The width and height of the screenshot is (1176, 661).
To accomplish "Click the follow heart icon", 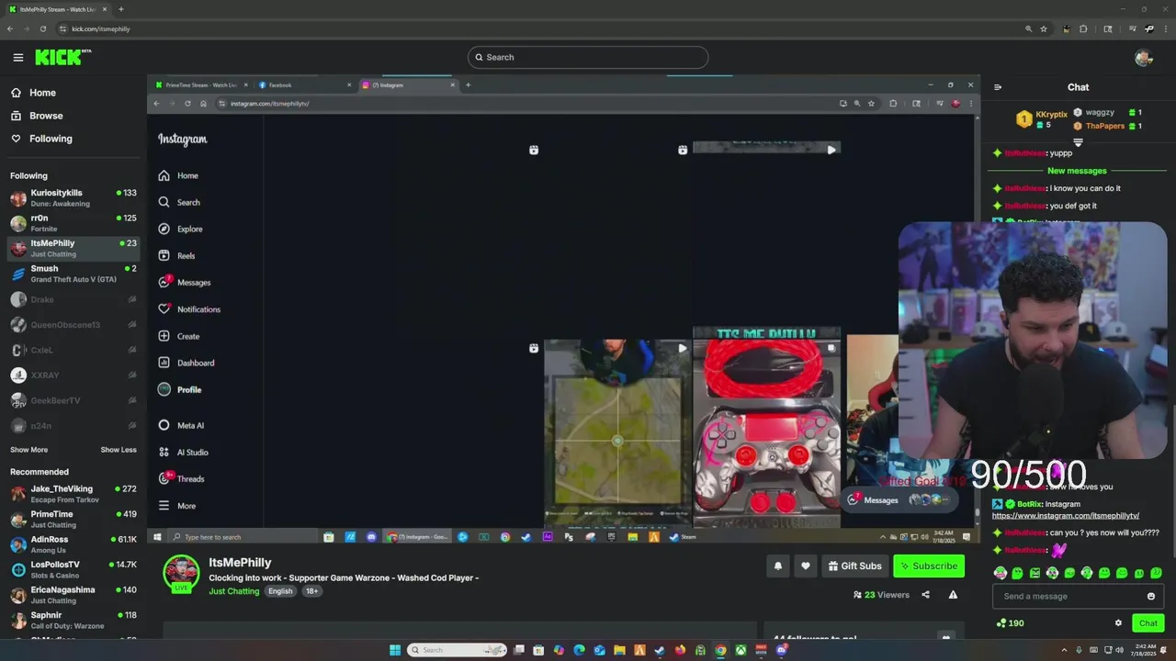I will point(806,566).
